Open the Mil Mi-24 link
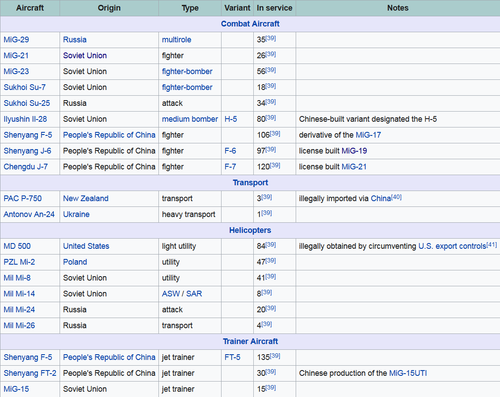Viewport: 500px width, 397px height. tap(19, 310)
